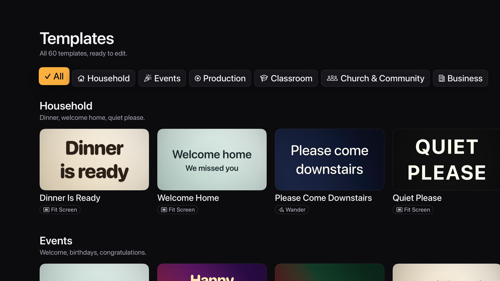
Task: Open the QUIET PLEASE template preview
Action: click(x=446, y=159)
